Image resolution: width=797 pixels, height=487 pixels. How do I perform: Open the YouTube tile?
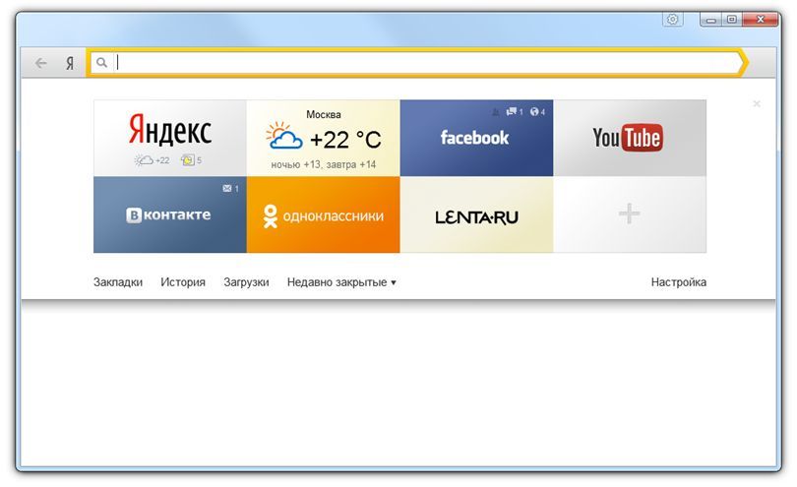[x=630, y=138]
